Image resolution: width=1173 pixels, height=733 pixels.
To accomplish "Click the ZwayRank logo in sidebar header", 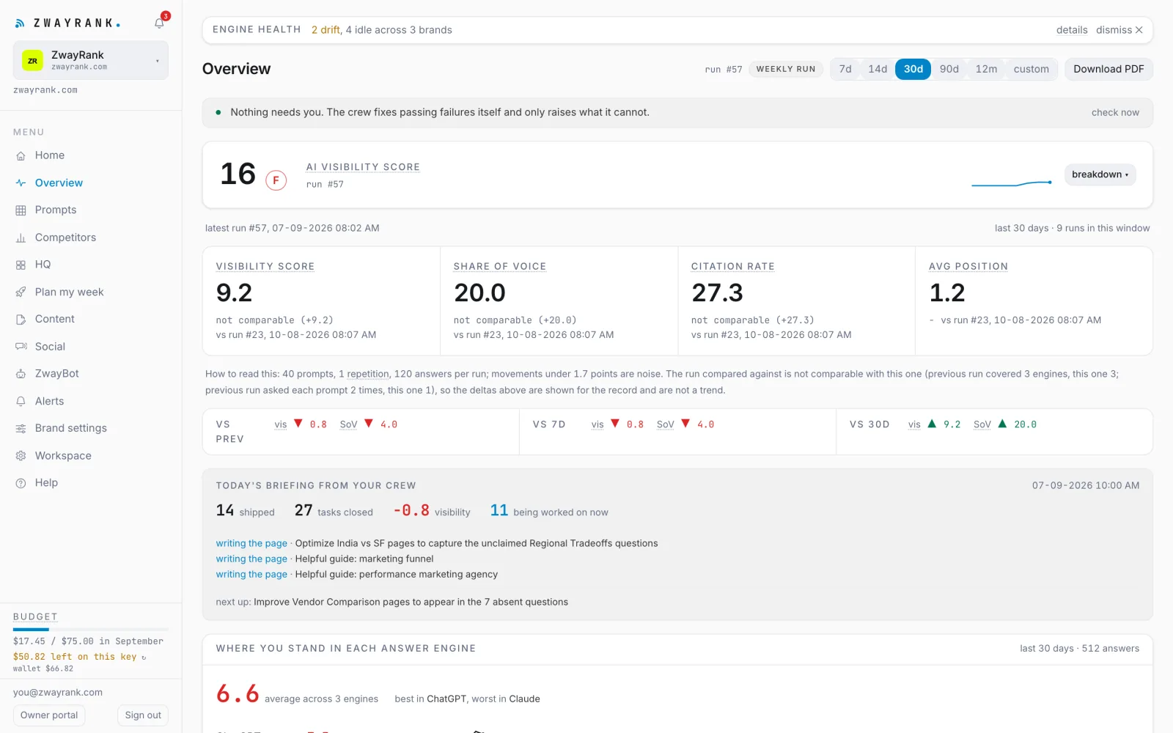I will (x=67, y=23).
